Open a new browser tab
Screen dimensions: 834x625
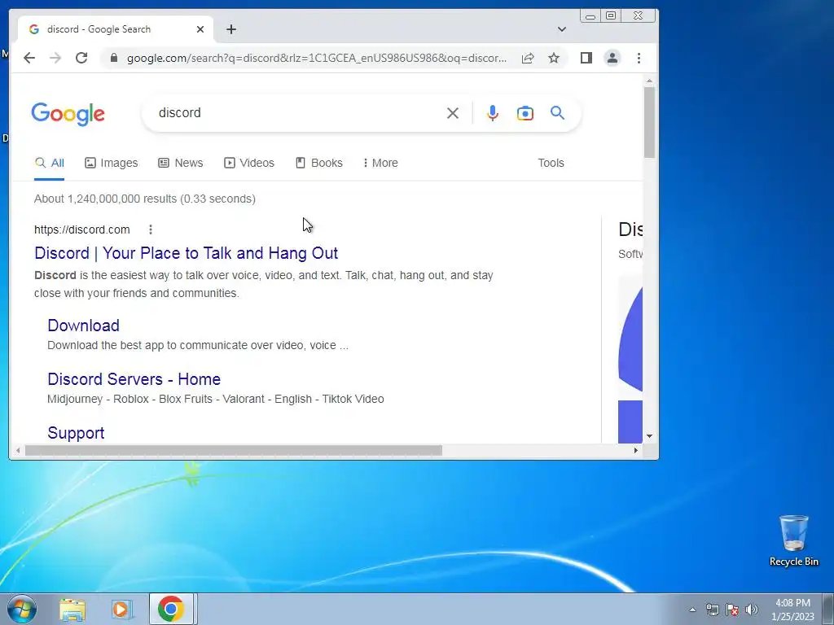[230, 29]
